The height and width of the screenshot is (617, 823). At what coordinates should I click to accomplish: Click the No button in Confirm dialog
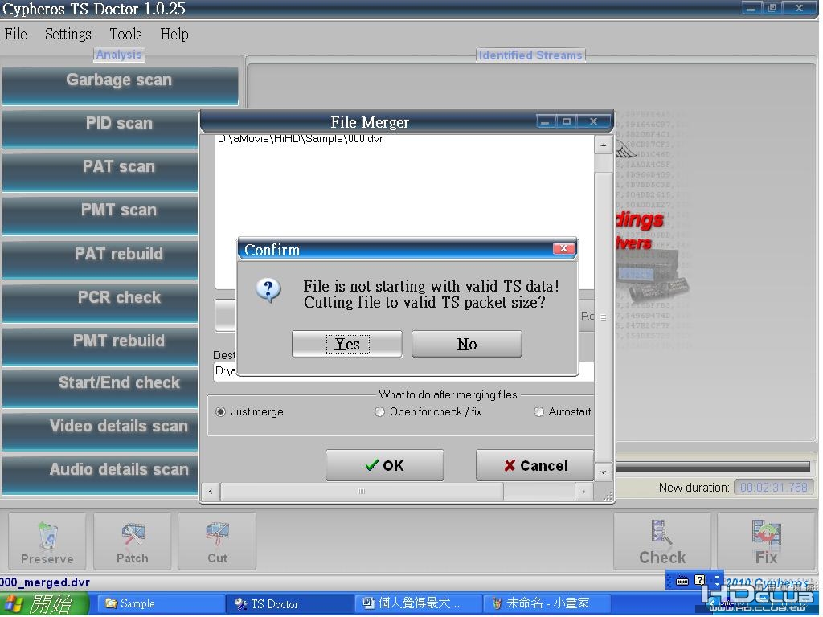(x=467, y=344)
